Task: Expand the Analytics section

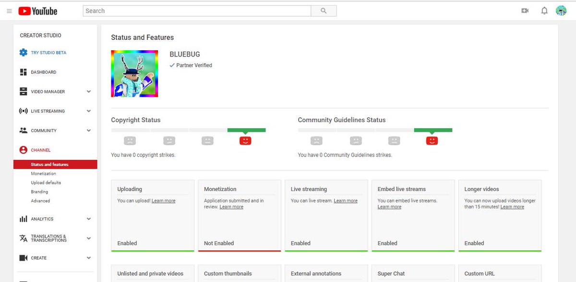Action: point(89,219)
